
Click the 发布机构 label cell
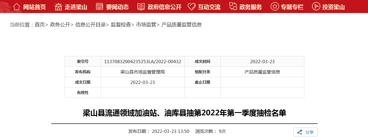(x=83, y=72)
